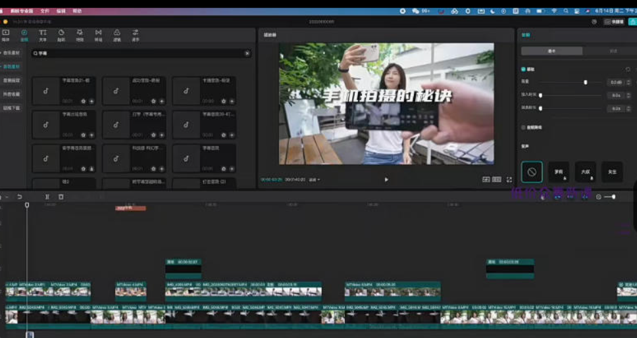The height and width of the screenshot is (338, 637).
Task: Toggle the 基础 (Basic) audio checkbox
Action: [524, 69]
